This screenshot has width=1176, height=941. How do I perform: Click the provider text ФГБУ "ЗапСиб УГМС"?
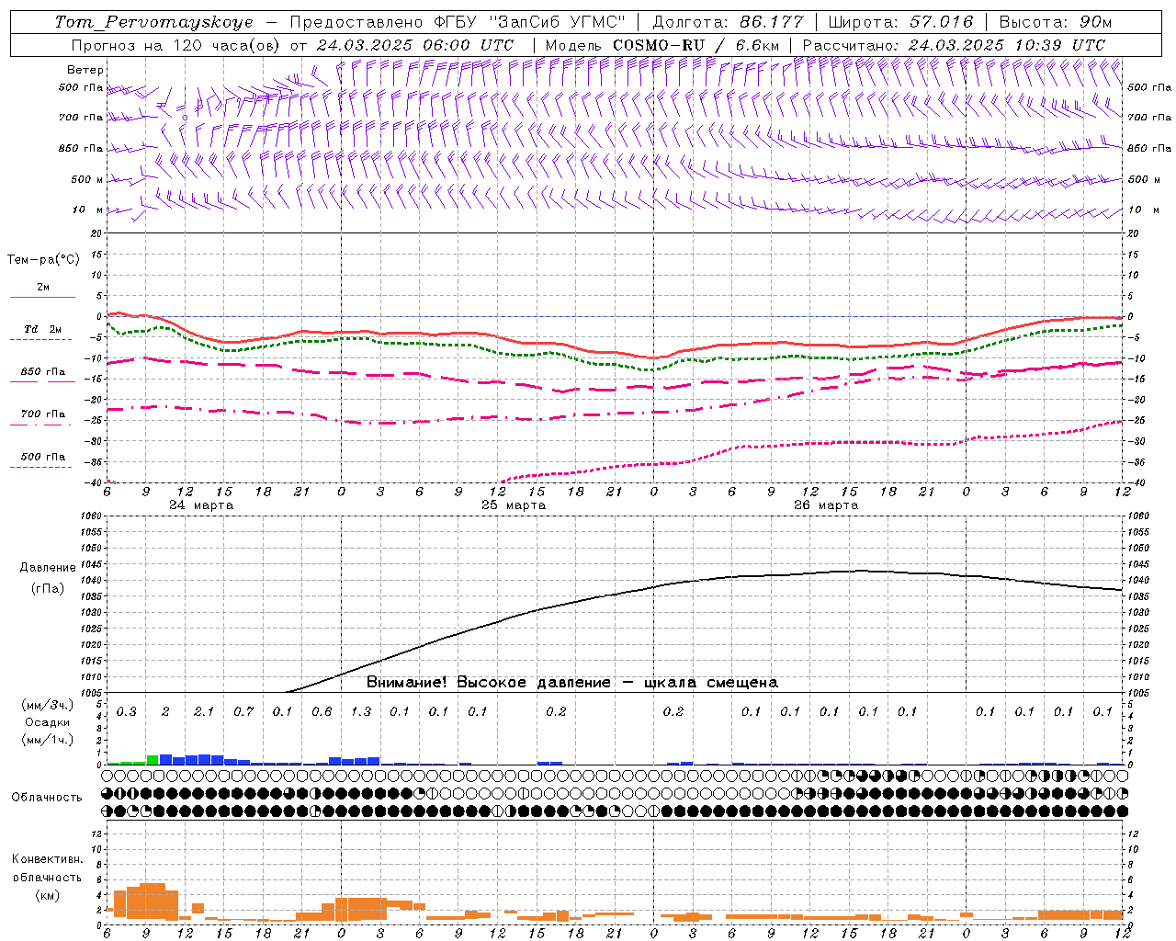(528, 22)
